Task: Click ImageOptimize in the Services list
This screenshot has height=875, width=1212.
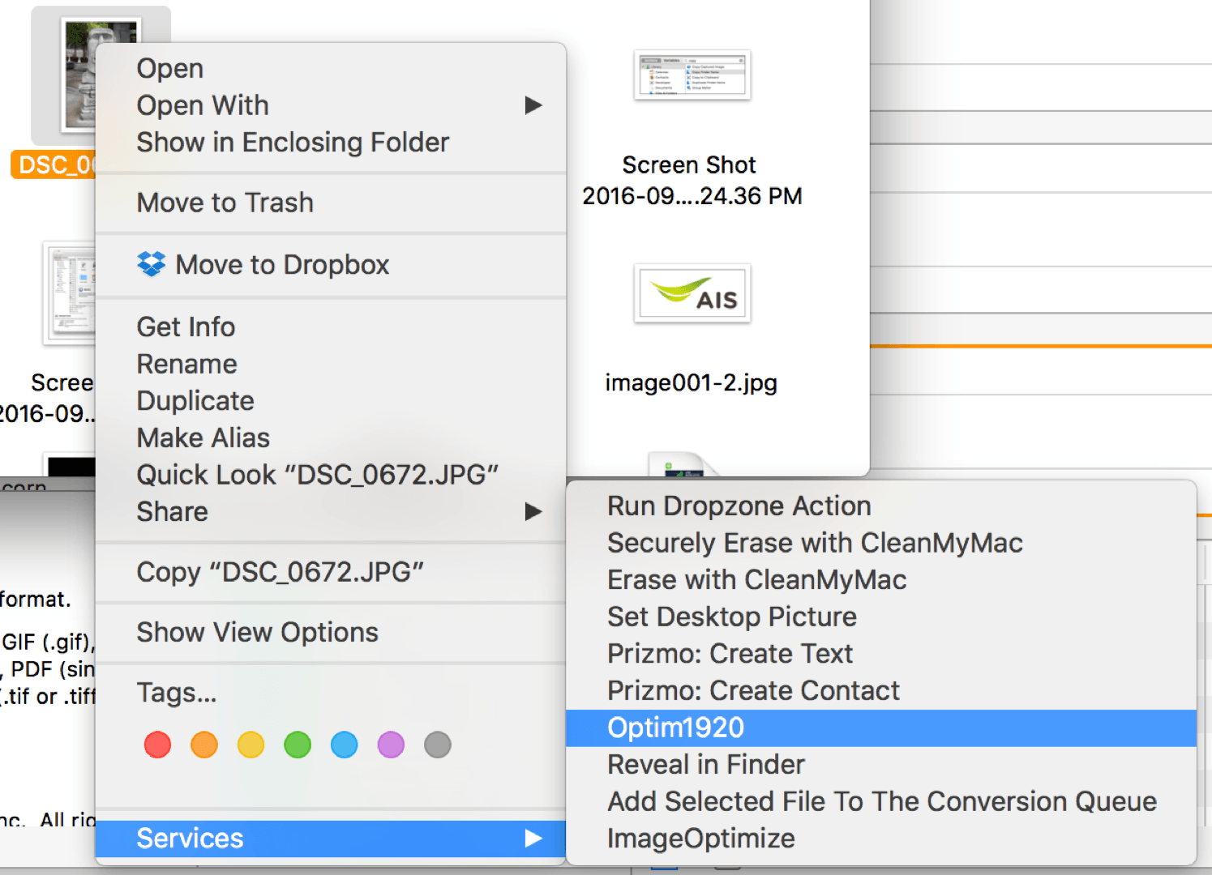Action: (700, 839)
